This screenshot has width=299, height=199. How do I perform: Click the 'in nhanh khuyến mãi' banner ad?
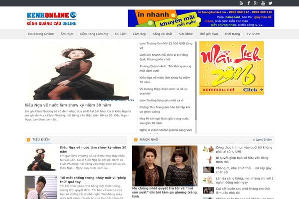point(201,18)
